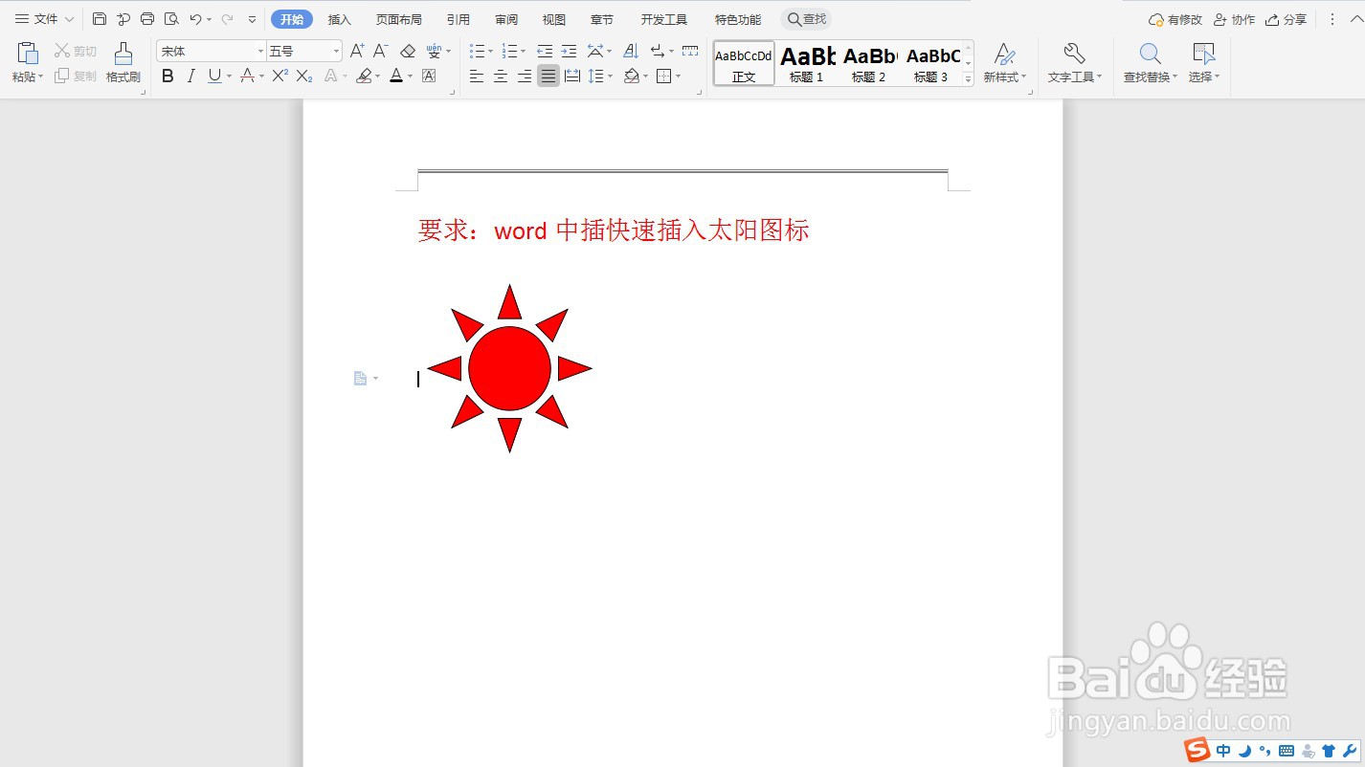Viewport: 1365px width, 767px height.
Task: Apply superscript X² formatting
Action: click(x=280, y=76)
